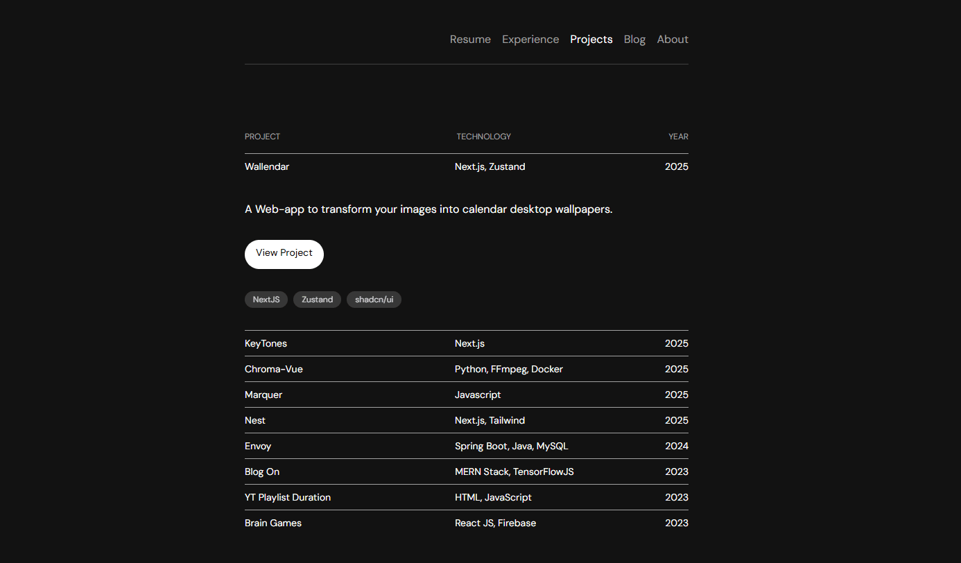Select the Projects nav link
The image size is (961, 563).
click(591, 40)
